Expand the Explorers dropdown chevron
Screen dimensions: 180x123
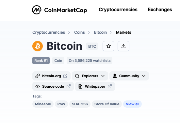(x=103, y=76)
